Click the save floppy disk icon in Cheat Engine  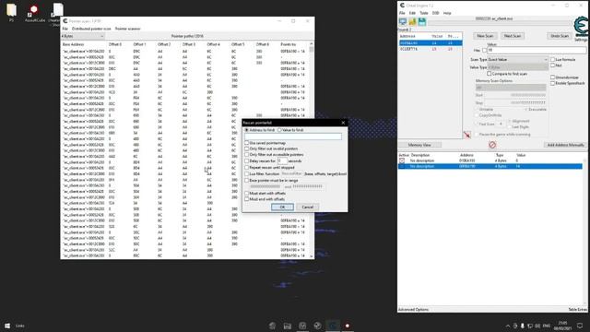(x=422, y=22)
